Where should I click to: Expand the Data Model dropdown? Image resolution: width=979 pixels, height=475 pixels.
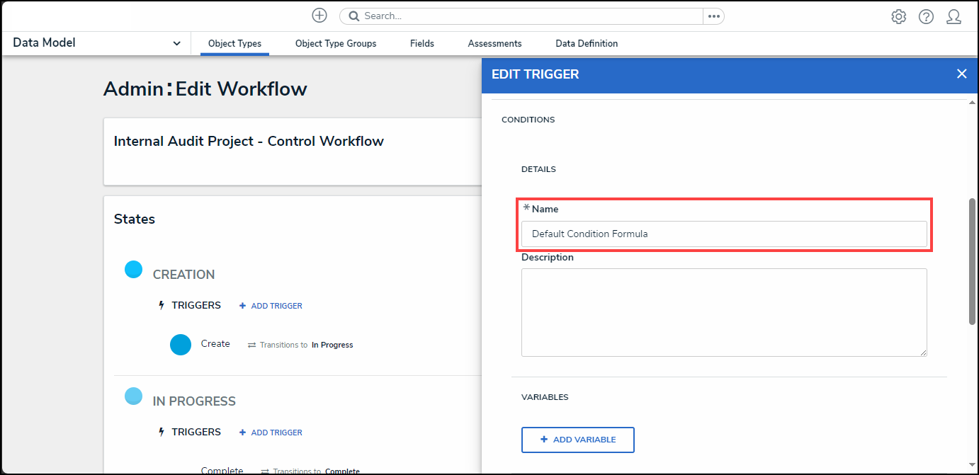click(x=97, y=43)
